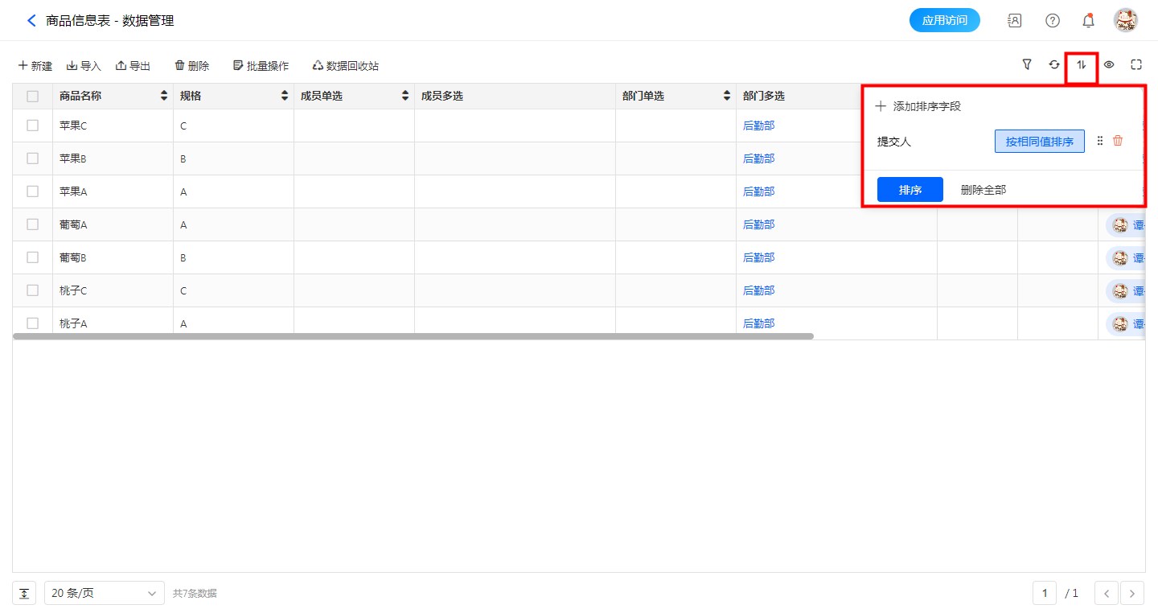The width and height of the screenshot is (1158, 609).
Task: Refresh the data table
Action: pos(1054,65)
